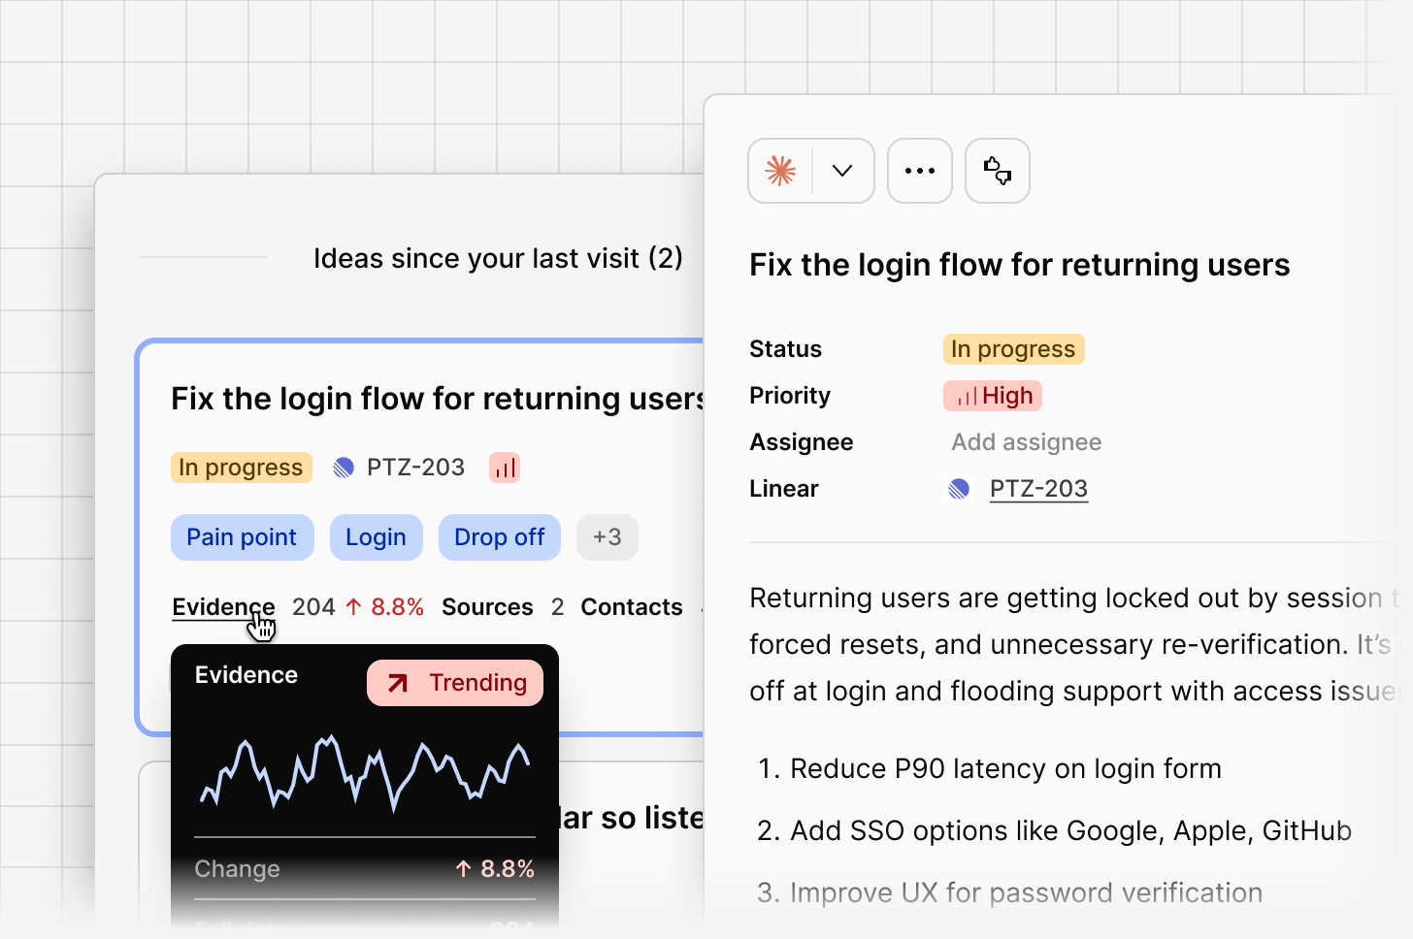
Task: Open the chevron dropdown beside the asterisk
Action: (842, 171)
